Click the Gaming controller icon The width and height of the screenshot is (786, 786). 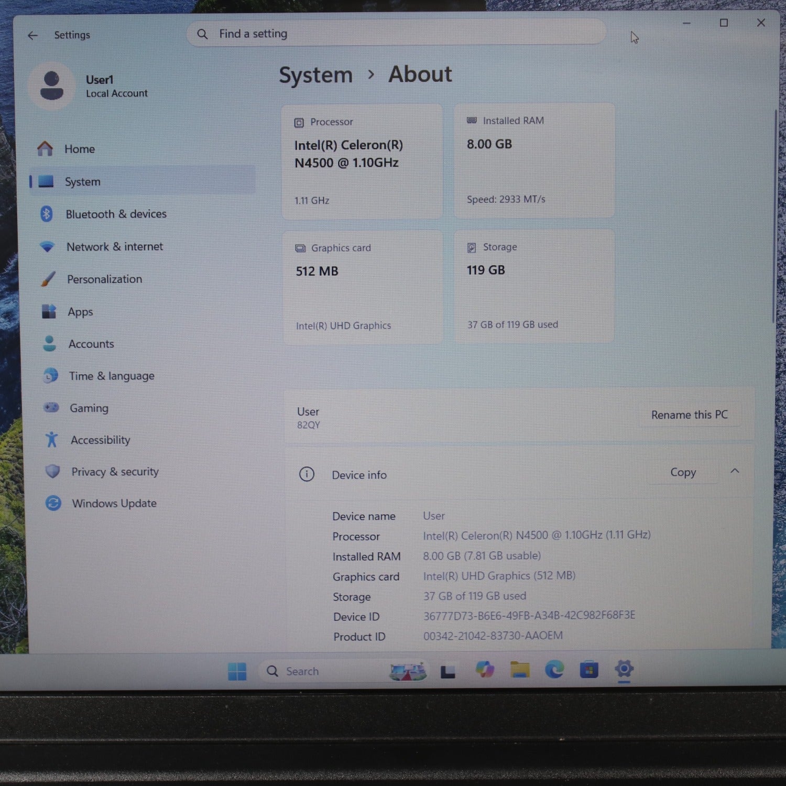tap(51, 408)
